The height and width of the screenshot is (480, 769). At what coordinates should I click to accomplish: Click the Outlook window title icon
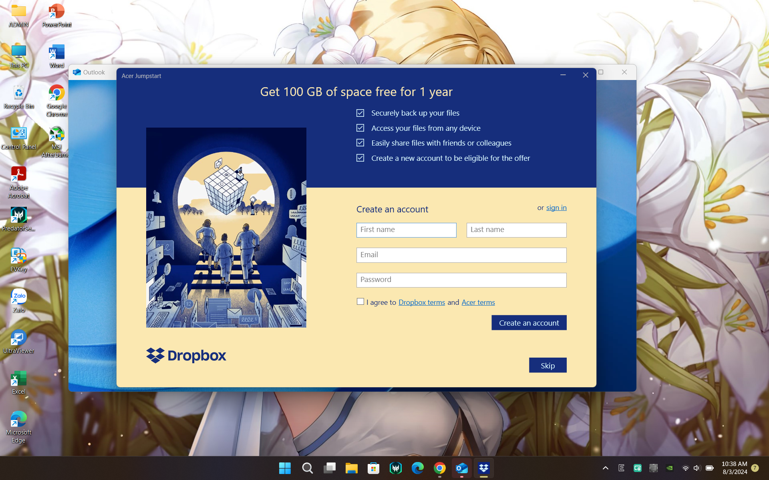tap(77, 72)
